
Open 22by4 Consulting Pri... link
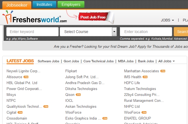tap(142, 95)
